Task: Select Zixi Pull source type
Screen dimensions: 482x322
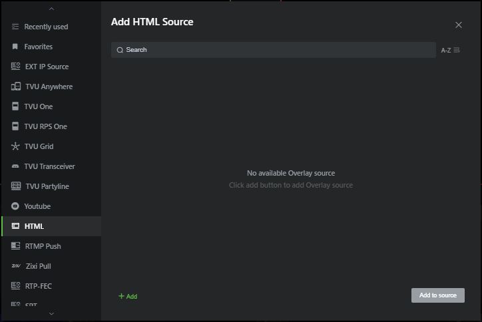Action: tap(51, 266)
